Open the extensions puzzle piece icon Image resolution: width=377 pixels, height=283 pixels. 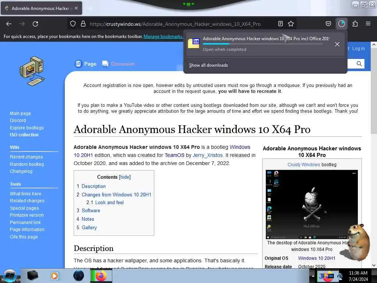355,24
